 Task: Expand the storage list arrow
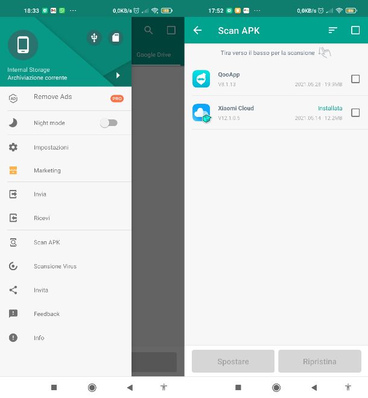(118, 75)
